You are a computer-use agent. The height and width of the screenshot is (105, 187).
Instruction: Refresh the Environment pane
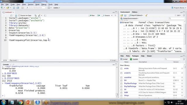184,15
